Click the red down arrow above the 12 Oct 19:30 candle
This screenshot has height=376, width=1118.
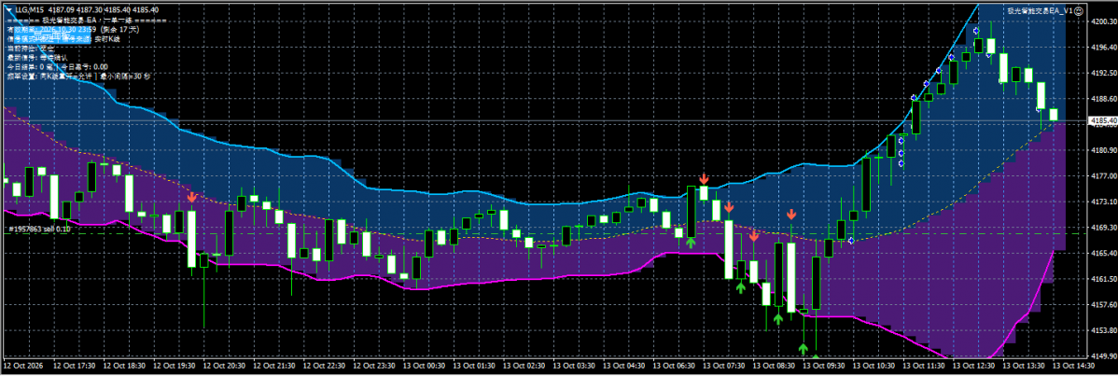(192, 197)
